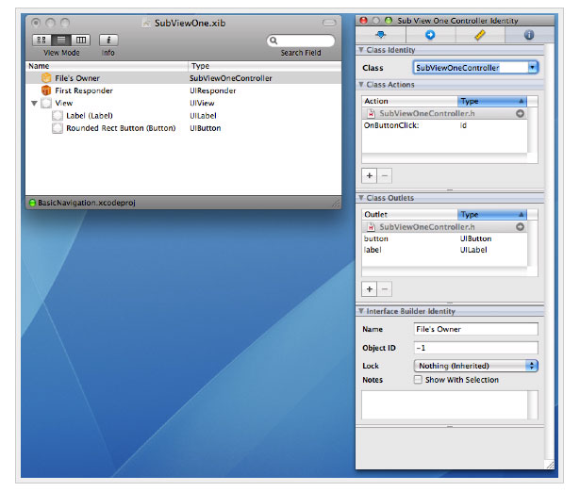Click the inspector window resize grip

pos(550,465)
